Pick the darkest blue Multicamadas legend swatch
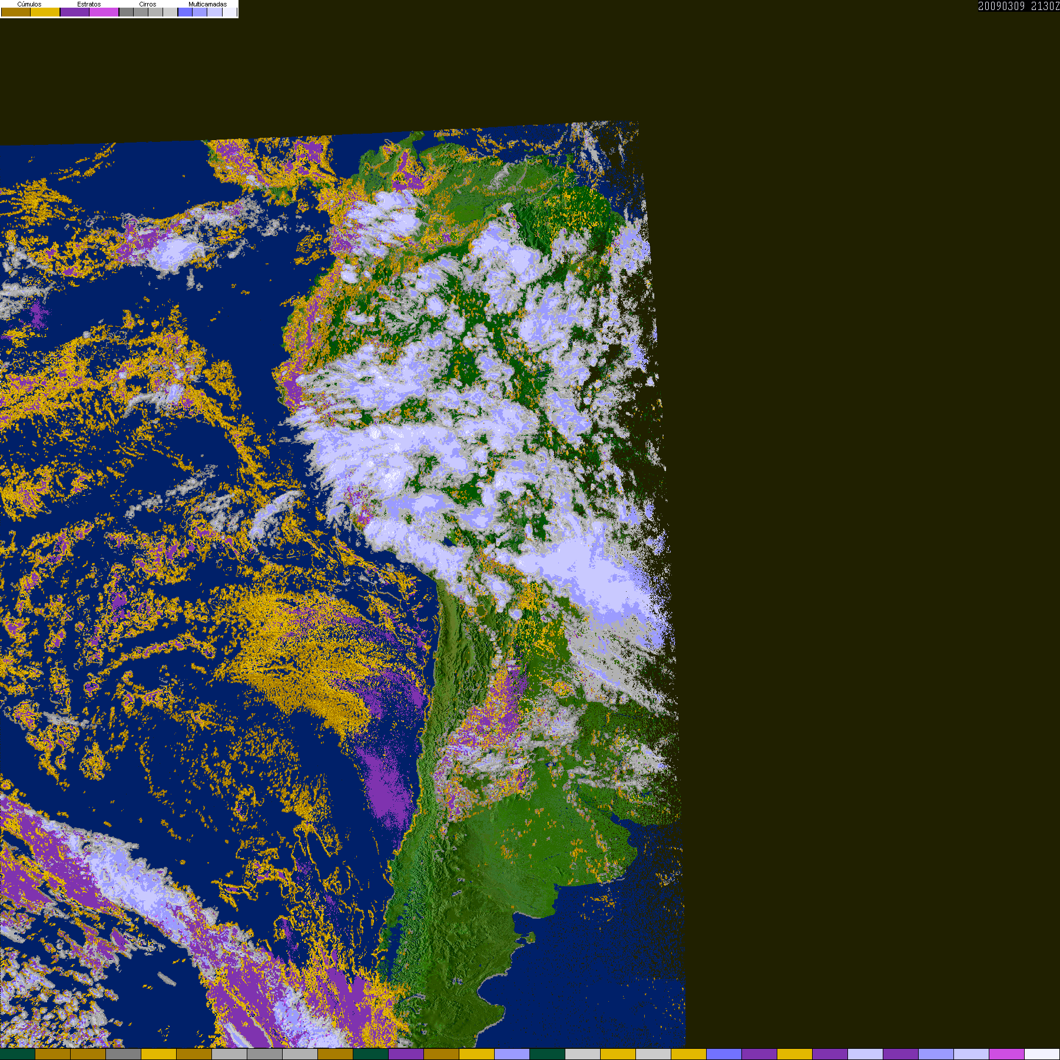The image size is (1060, 1060). (185, 12)
